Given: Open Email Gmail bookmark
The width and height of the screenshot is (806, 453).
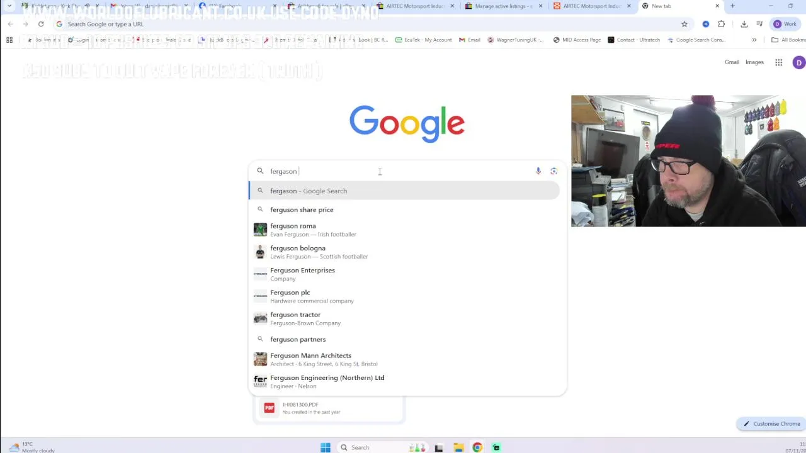Looking at the screenshot, I should [470, 40].
